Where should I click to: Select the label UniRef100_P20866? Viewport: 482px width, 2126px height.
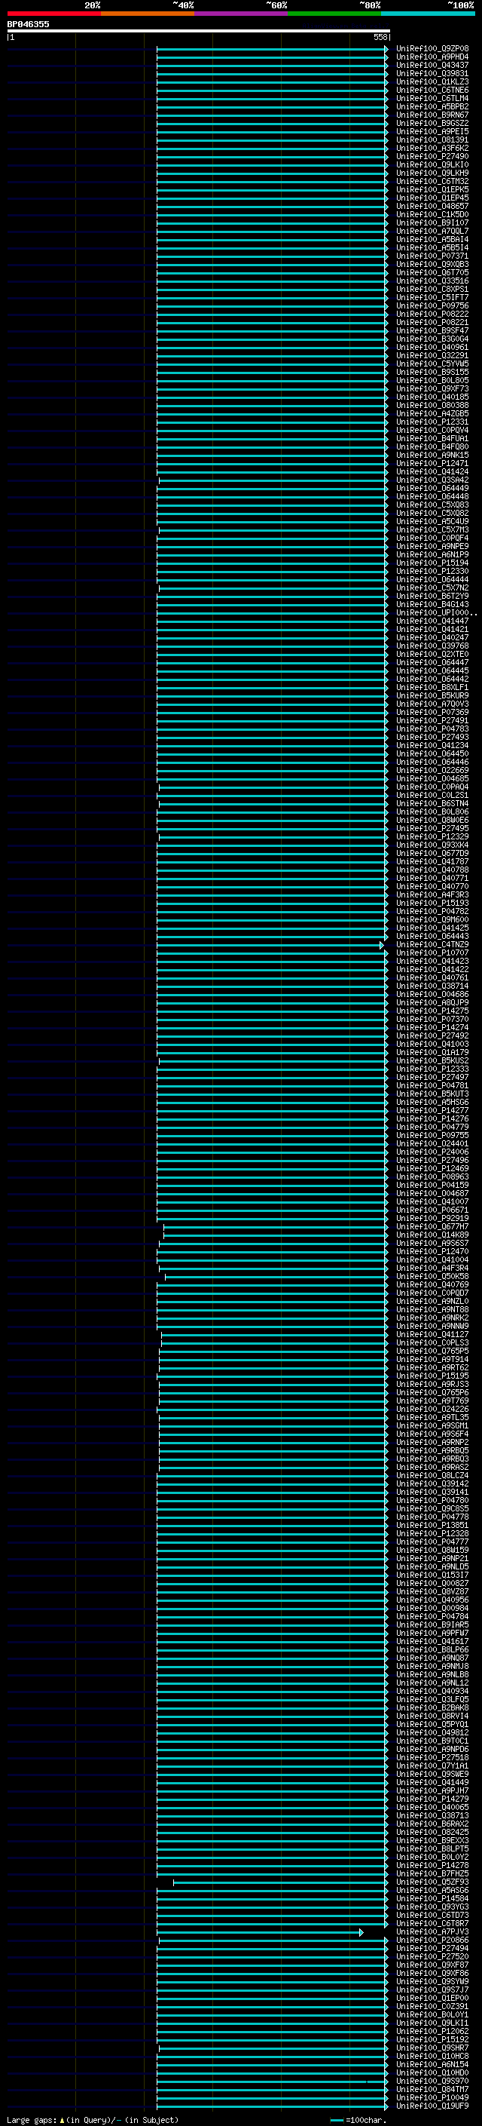click(432, 1940)
